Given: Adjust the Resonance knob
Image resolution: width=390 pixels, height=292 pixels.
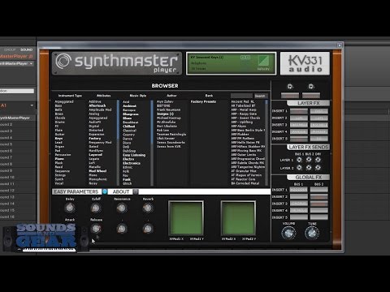Looking at the screenshot, I should 122,208.
